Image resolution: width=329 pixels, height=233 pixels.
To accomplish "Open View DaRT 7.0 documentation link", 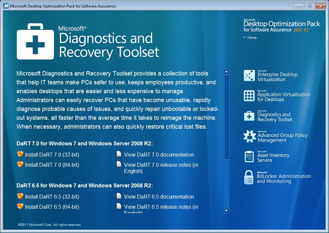I will click(x=159, y=155).
